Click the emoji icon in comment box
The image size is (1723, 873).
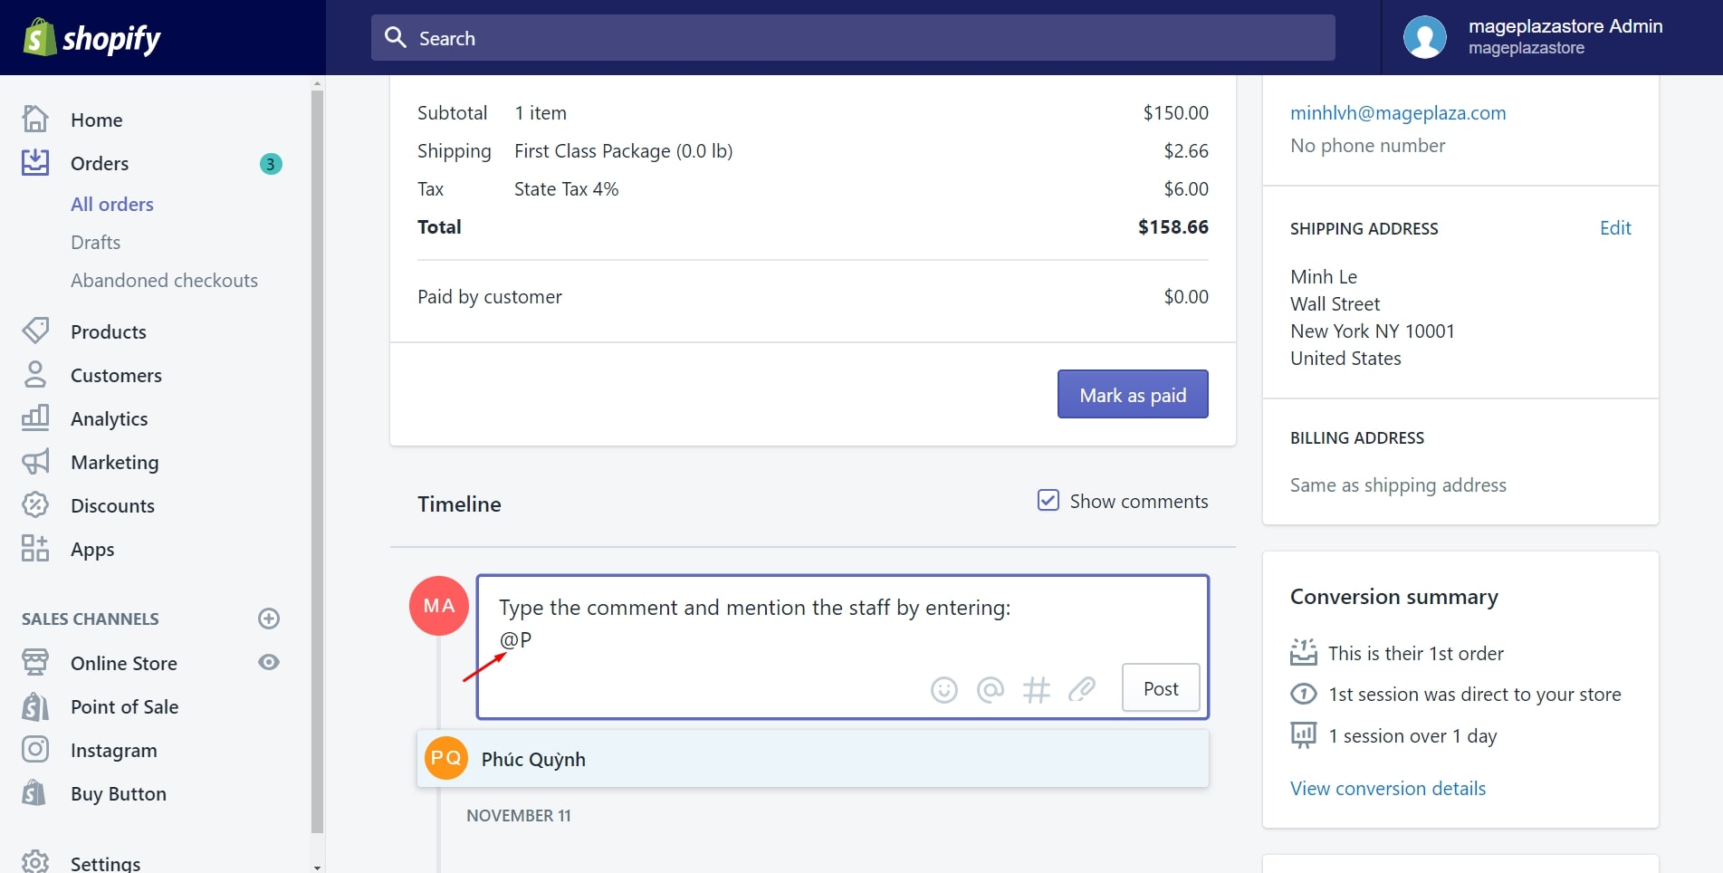pyautogui.click(x=943, y=690)
